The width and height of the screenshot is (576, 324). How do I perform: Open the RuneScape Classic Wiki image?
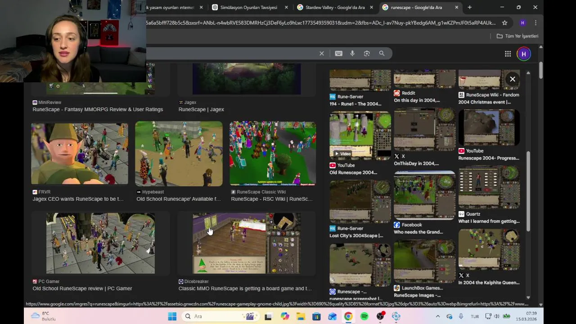pos(273,153)
